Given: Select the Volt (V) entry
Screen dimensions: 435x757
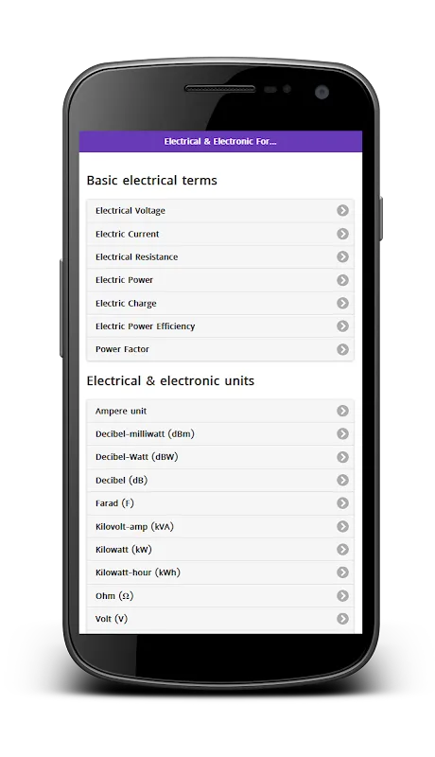Looking at the screenshot, I should (220, 619).
